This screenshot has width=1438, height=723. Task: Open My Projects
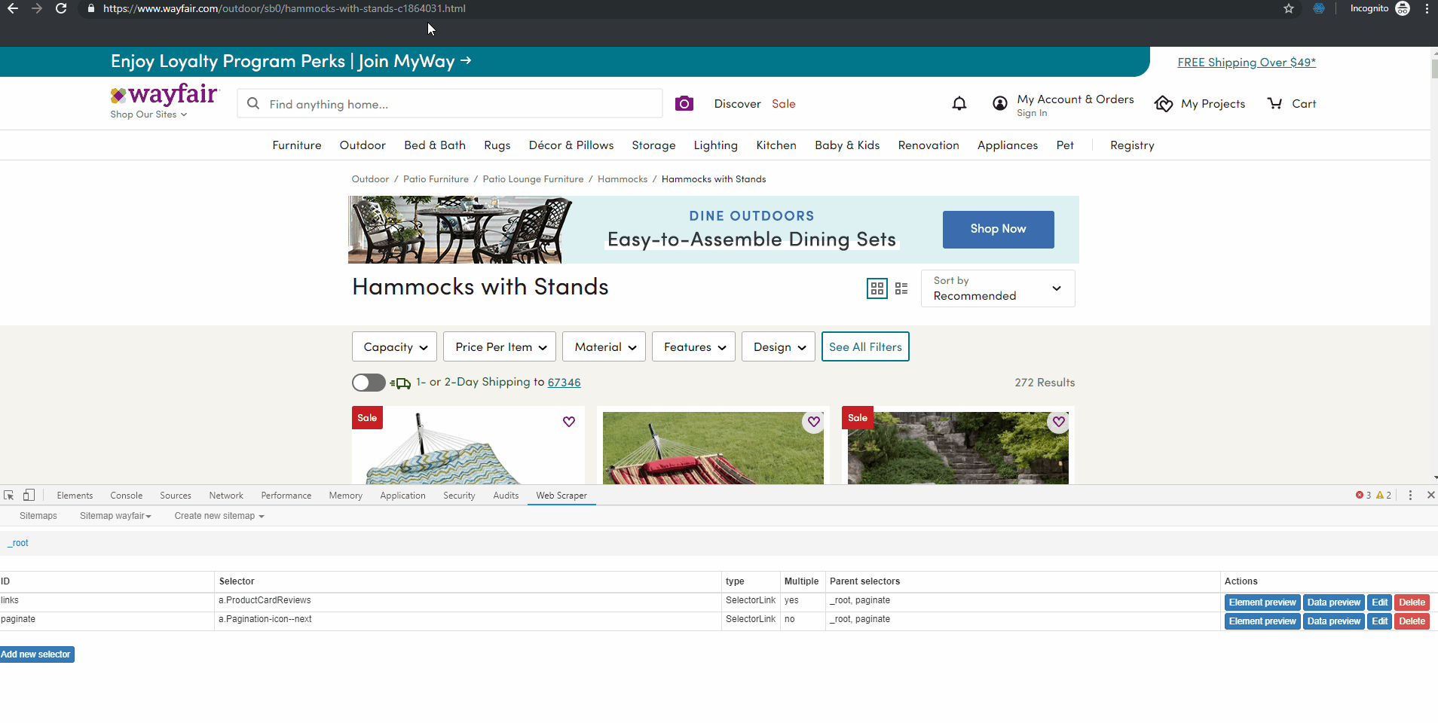tap(1200, 103)
